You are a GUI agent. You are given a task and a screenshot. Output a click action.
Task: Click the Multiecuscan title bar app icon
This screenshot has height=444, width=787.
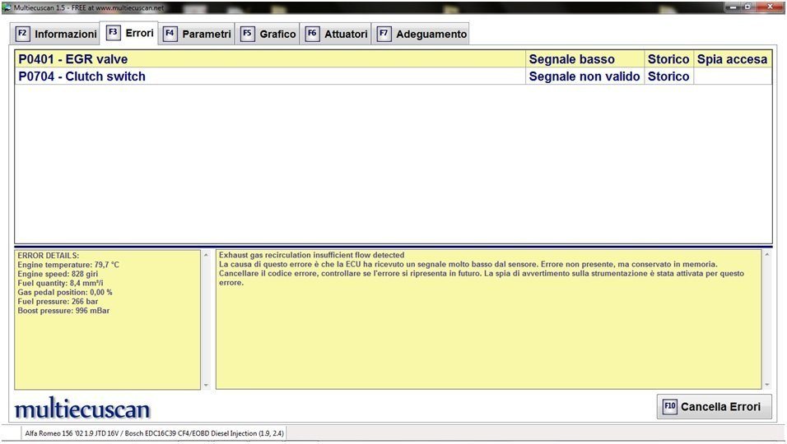coord(7,7)
